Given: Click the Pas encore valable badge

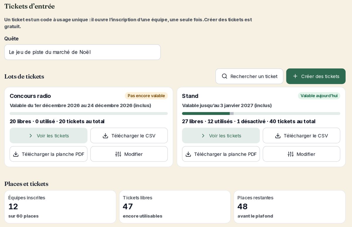Looking at the screenshot, I should click(146, 96).
